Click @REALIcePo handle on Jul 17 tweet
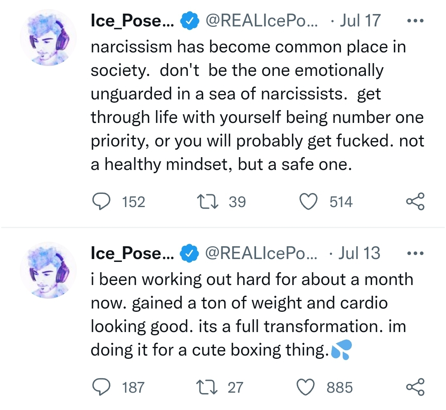 (262, 21)
